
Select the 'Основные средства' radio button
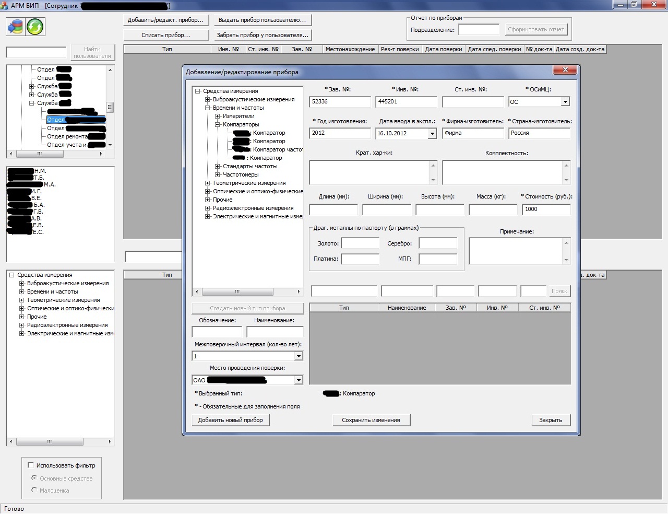[x=34, y=478]
